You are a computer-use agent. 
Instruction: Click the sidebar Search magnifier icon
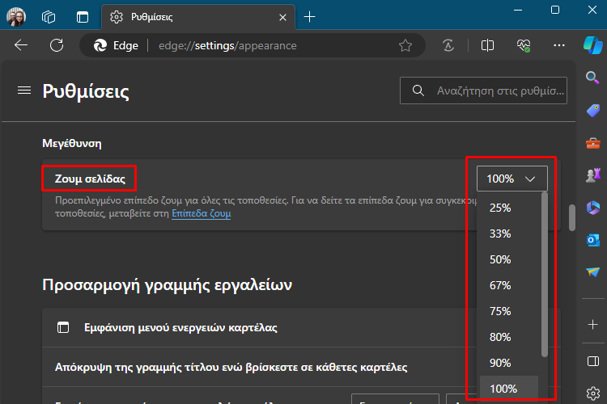593,78
